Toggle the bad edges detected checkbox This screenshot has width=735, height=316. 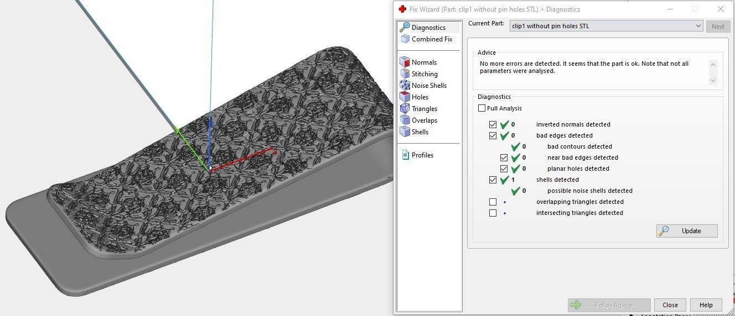pos(493,135)
